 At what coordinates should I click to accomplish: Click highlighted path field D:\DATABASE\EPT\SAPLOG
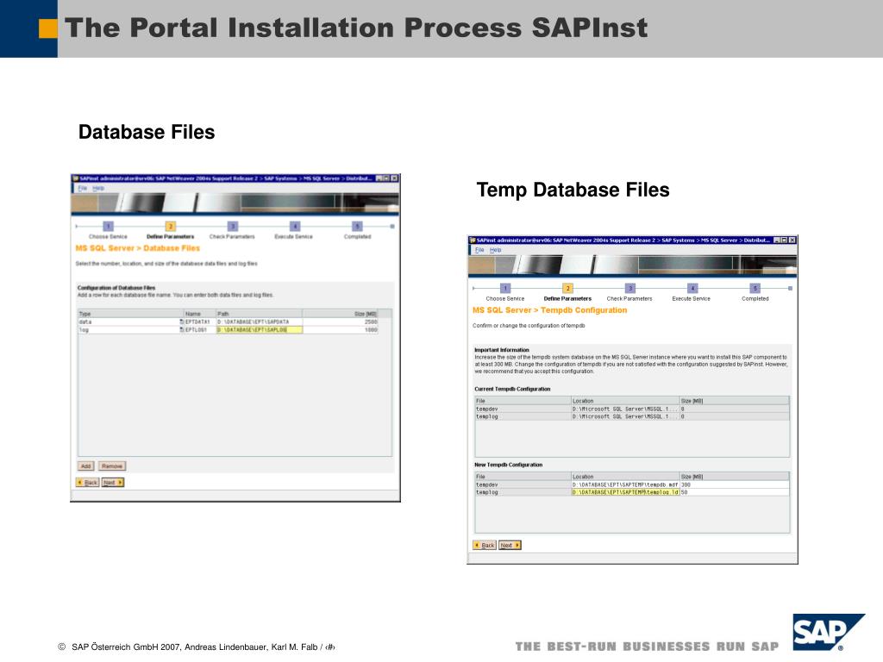(x=259, y=330)
